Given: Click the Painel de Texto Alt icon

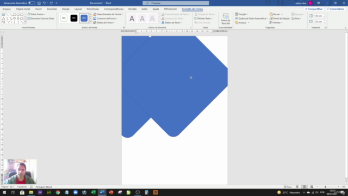Looking at the screenshot, I should pos(226,19).
